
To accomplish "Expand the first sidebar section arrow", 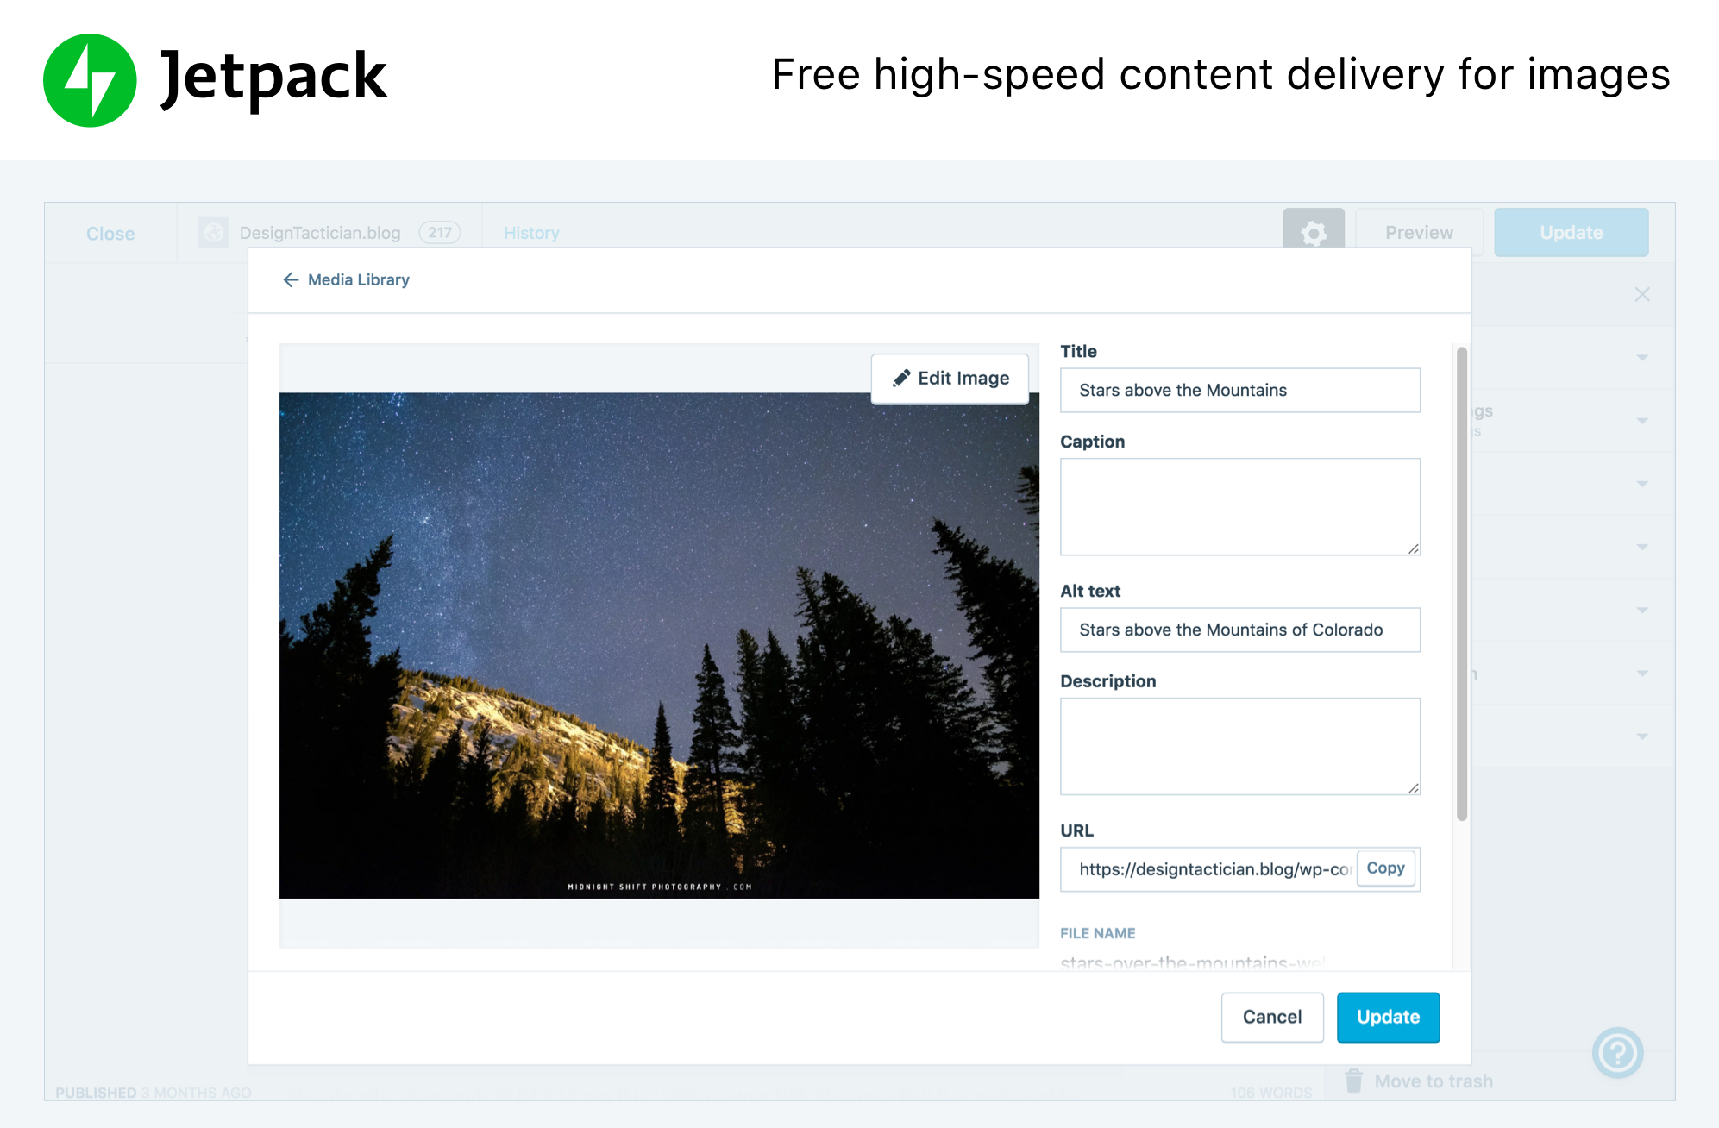I will (x=1642, y=357).
